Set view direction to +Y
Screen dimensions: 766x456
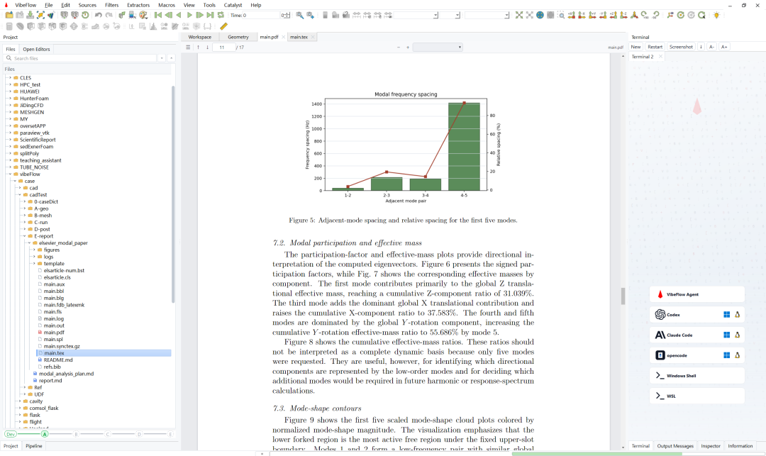pyautogui.click(x=592, y=15)
